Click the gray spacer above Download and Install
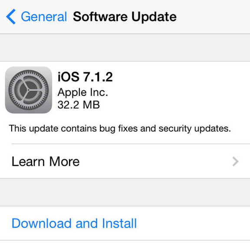Viewport: 250px width, 246px height. [x=125, y=192]
